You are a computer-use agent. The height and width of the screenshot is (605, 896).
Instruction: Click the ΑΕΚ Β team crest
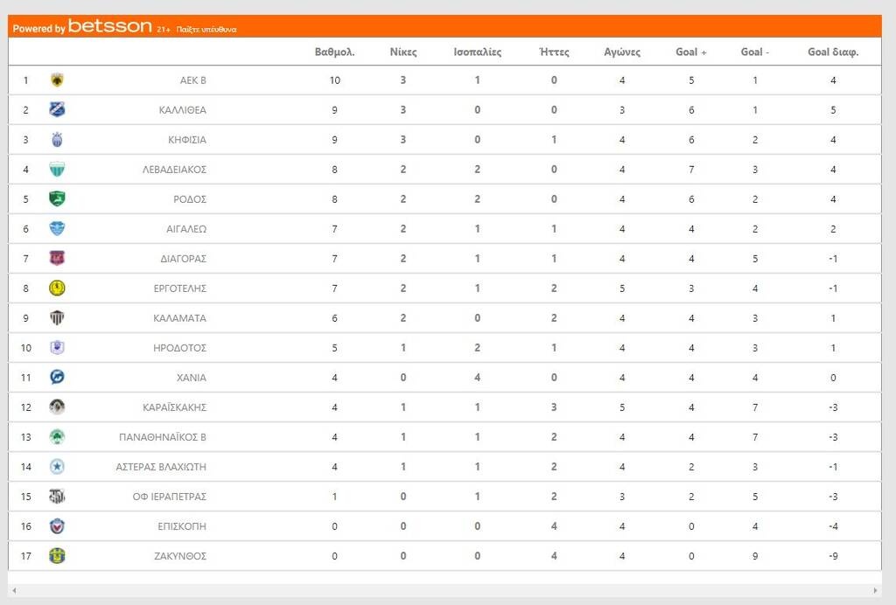57,80
